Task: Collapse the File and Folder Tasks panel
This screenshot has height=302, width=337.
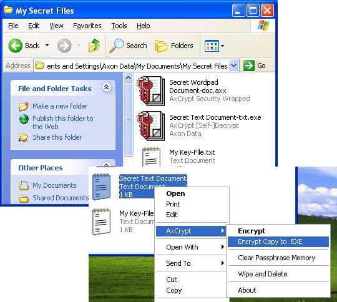Action: pos(106,87)
